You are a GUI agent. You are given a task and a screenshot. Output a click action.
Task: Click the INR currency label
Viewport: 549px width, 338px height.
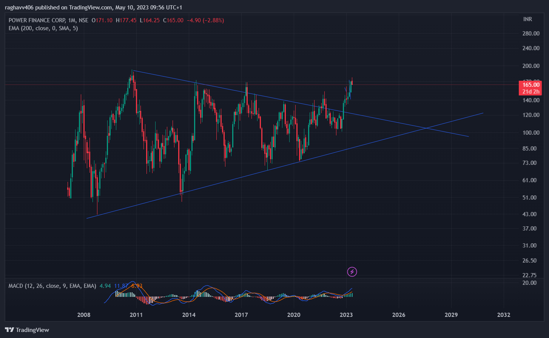pos(527,19)
